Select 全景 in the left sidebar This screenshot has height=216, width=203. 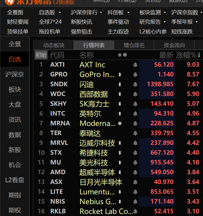click(15, 44)
